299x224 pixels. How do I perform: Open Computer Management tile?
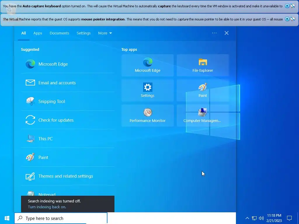203,116
